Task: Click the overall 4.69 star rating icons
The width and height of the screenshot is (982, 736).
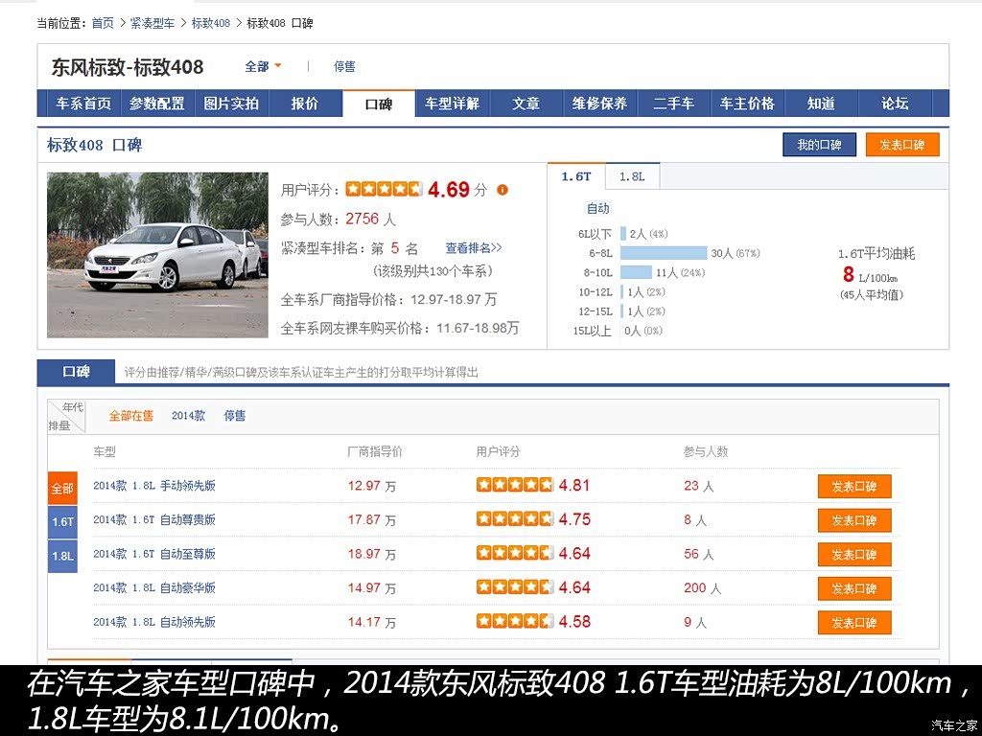Action: pyautogui.click(x=385, y=189)
